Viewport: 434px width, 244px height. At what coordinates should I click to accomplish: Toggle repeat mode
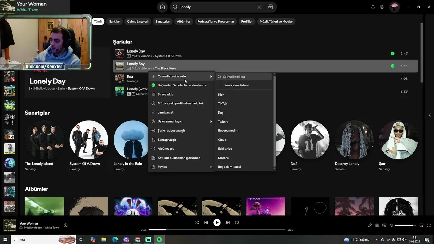(237, 223)
